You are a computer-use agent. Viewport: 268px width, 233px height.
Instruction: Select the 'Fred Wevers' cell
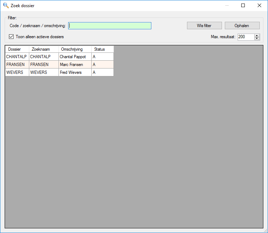click(75, 72)
